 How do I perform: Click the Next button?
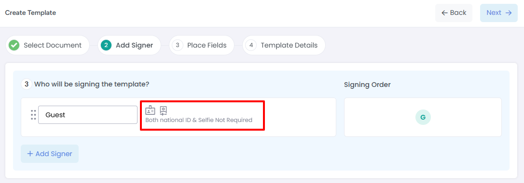[x=499, y=13]
